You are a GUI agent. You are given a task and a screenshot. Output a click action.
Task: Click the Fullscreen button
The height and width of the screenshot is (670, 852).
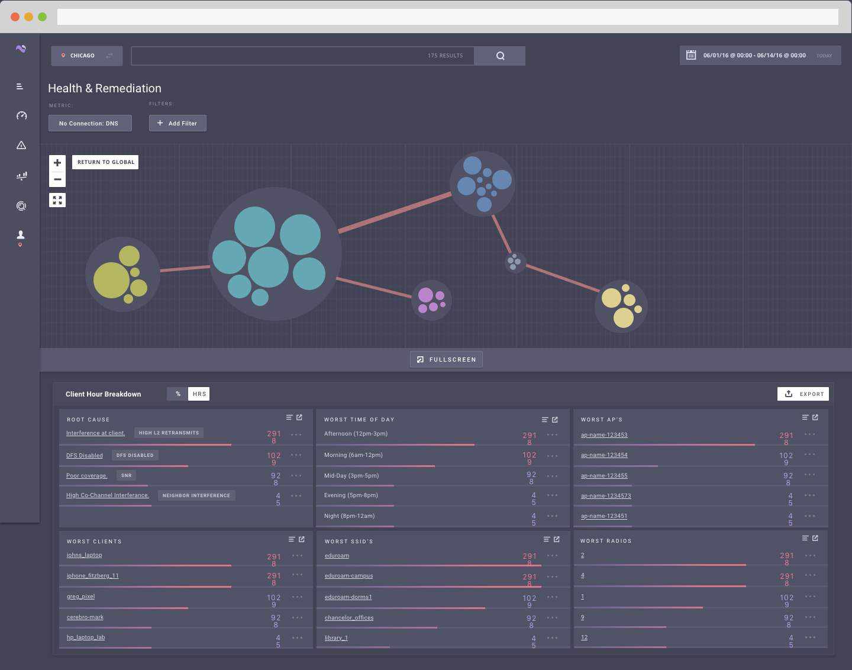[x=446, y=359]
